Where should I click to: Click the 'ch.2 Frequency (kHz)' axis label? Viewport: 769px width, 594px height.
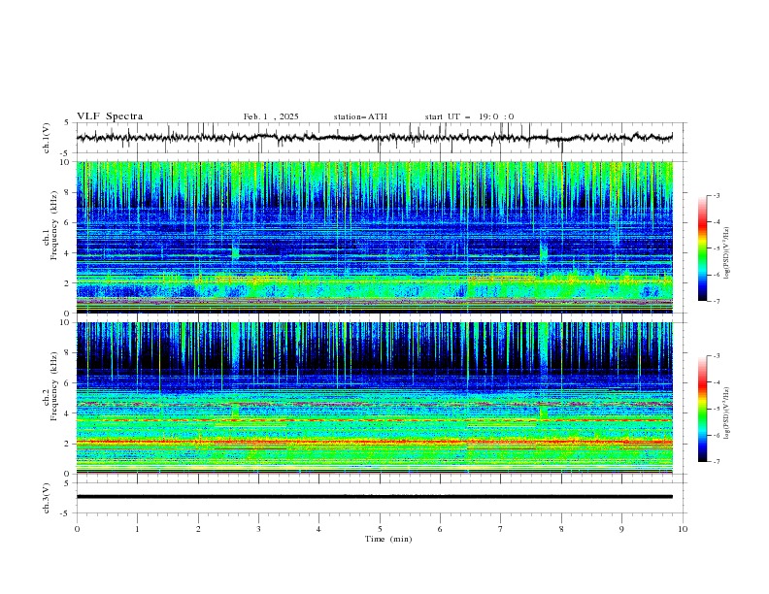click(50, 385)
